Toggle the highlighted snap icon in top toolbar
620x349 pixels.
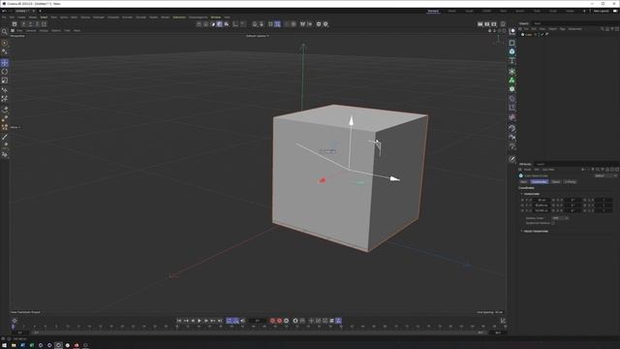coord(278,24)
